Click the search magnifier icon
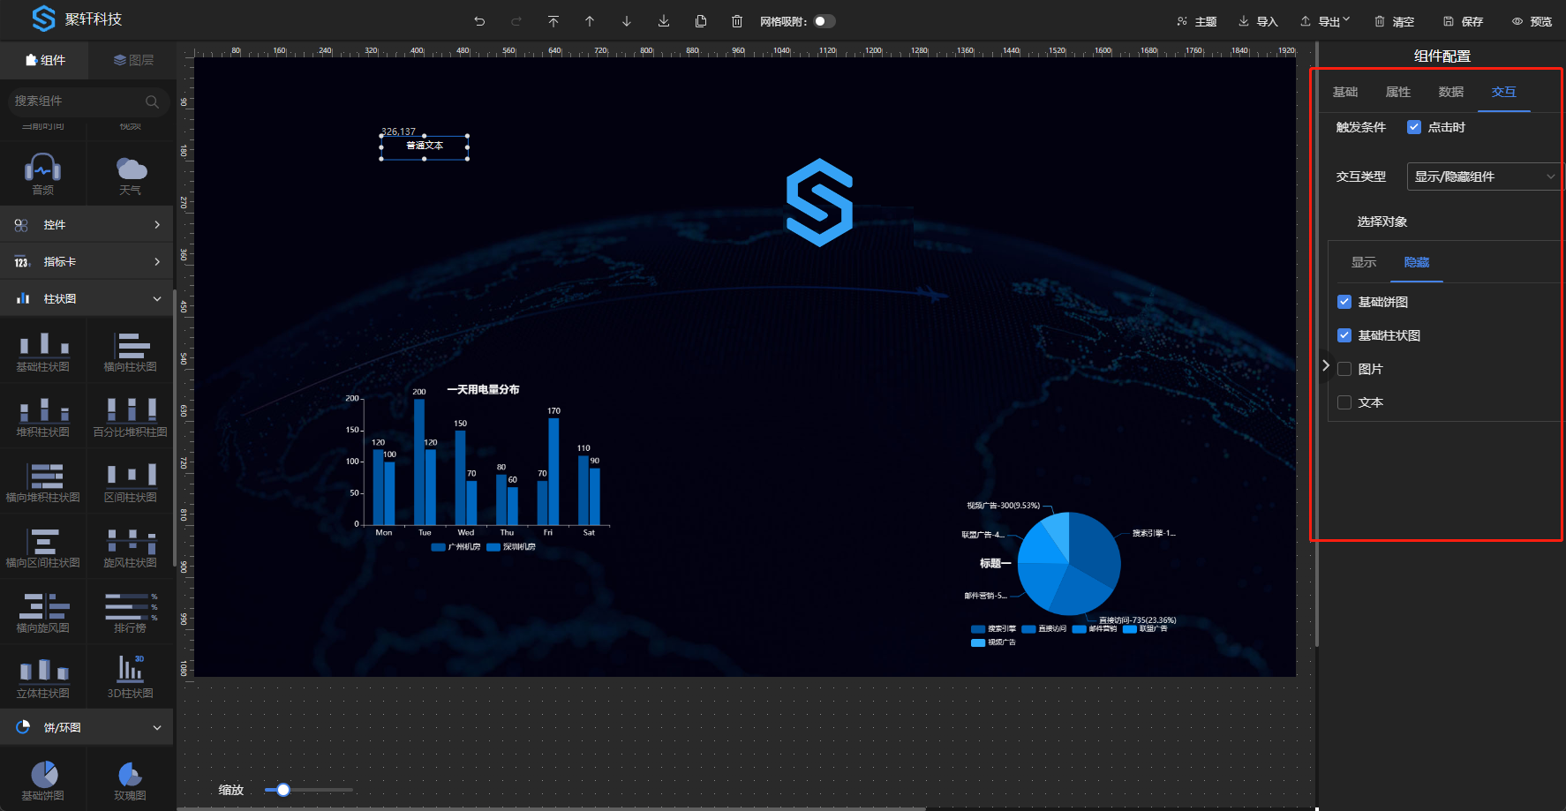Viewport: 1566px width, 811px height. pos(152,101)
